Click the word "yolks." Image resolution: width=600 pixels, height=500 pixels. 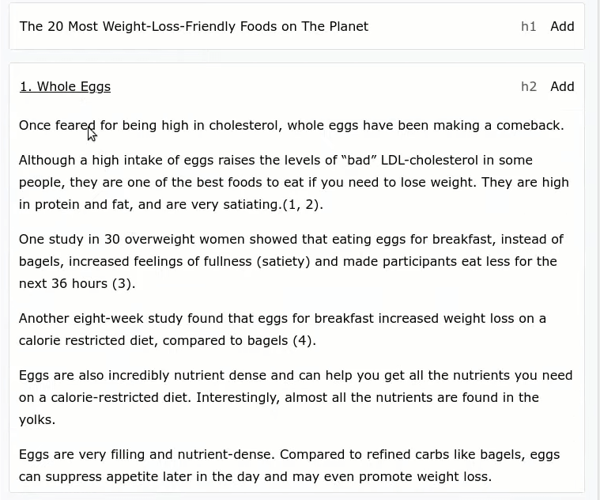[x=37, y=420]
